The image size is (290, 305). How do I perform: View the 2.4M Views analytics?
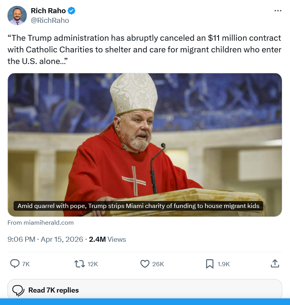tap(107, 239)
